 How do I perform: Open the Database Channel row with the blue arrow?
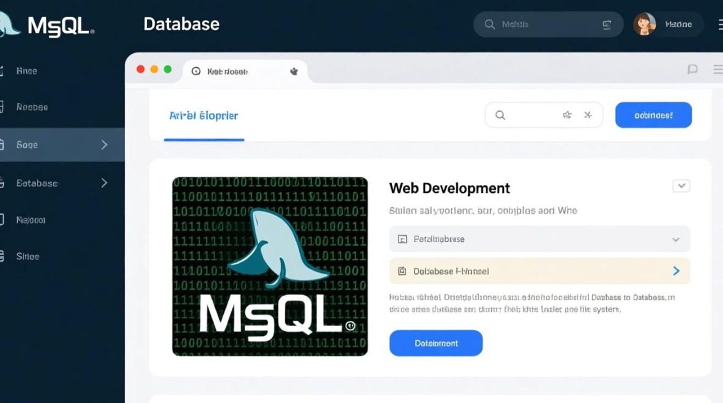click(x=677, y=271)
